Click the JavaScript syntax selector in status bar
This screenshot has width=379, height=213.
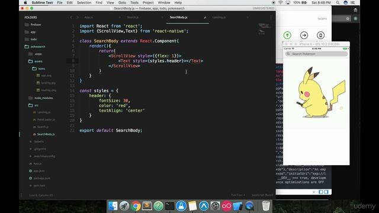pos(262,195)
